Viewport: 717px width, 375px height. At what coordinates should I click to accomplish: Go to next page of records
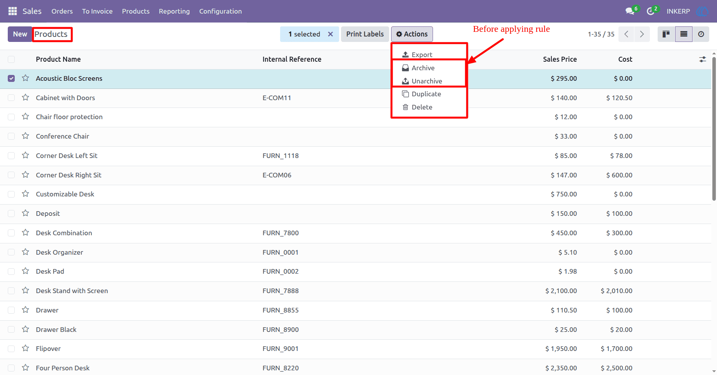[x=642, y=34]
